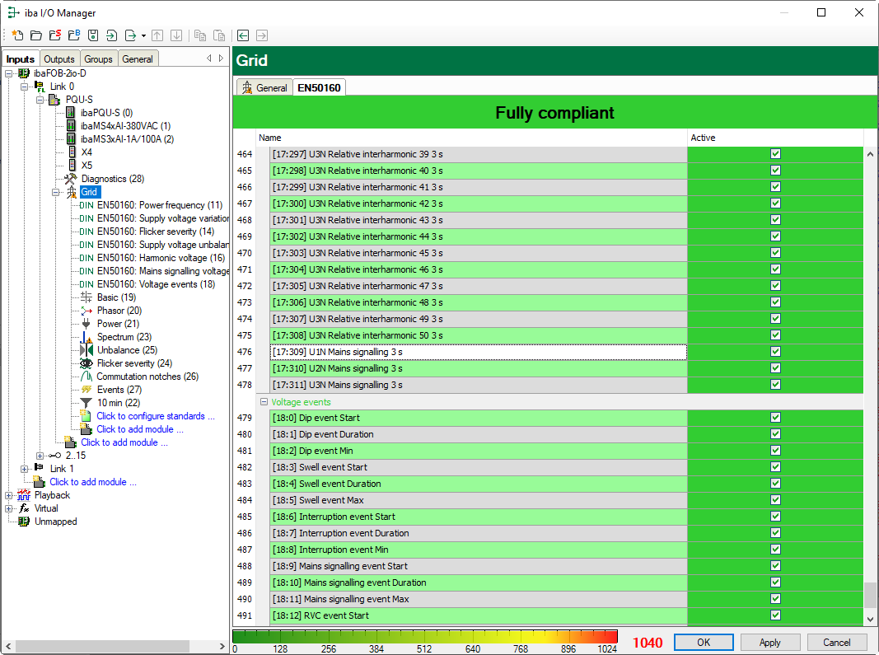
Task: Click the Flicker severity eye icon
Action: (x=86, y=363)
